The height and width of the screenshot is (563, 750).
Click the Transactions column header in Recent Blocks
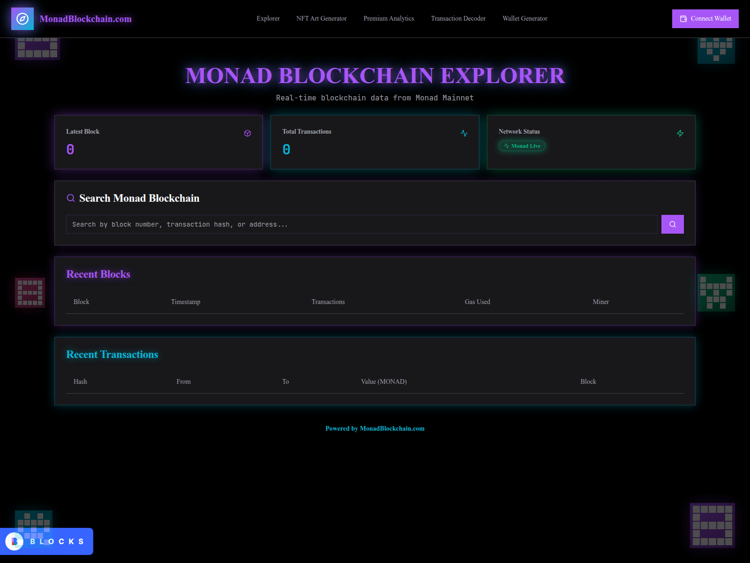click(328, 302)
